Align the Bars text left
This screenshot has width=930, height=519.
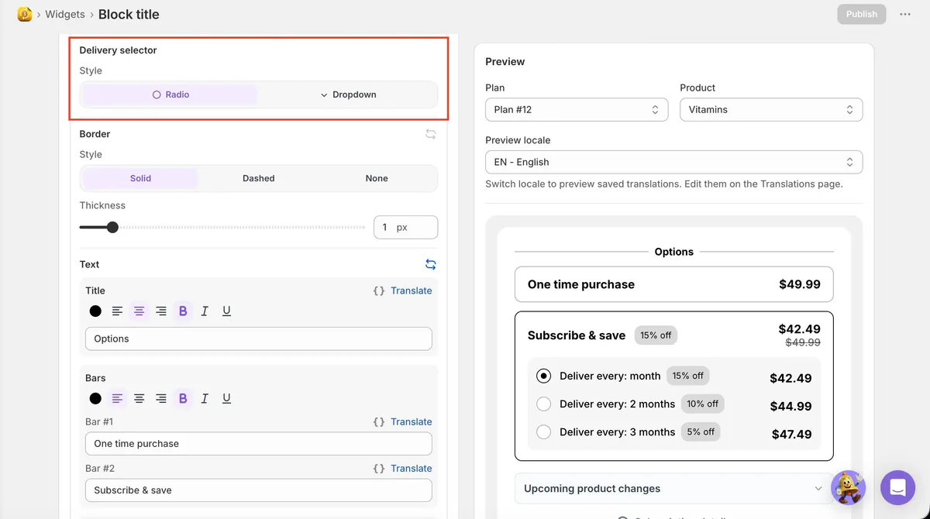point(117,398)
